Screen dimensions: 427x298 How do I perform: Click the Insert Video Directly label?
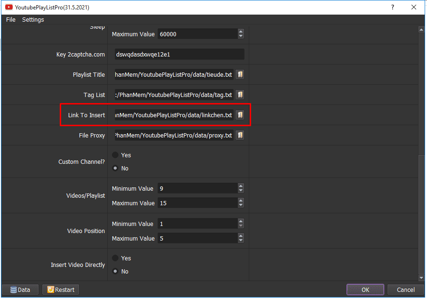coord(78,265)
